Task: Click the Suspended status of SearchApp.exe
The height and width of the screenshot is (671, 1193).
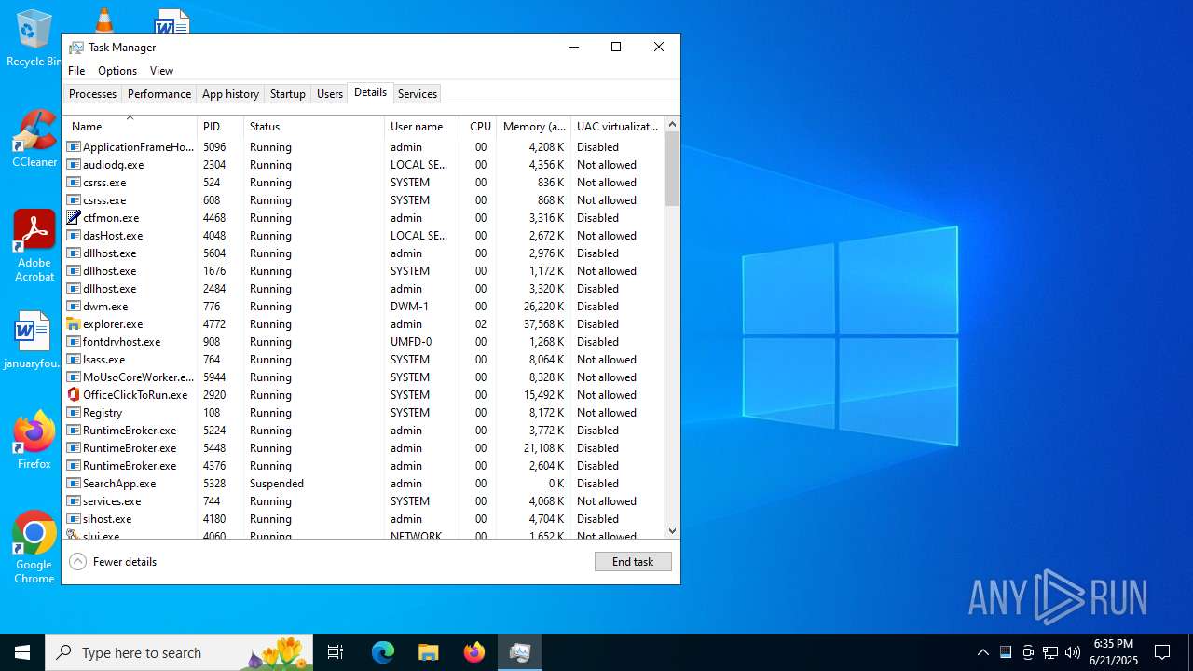Action: [277, 484]
